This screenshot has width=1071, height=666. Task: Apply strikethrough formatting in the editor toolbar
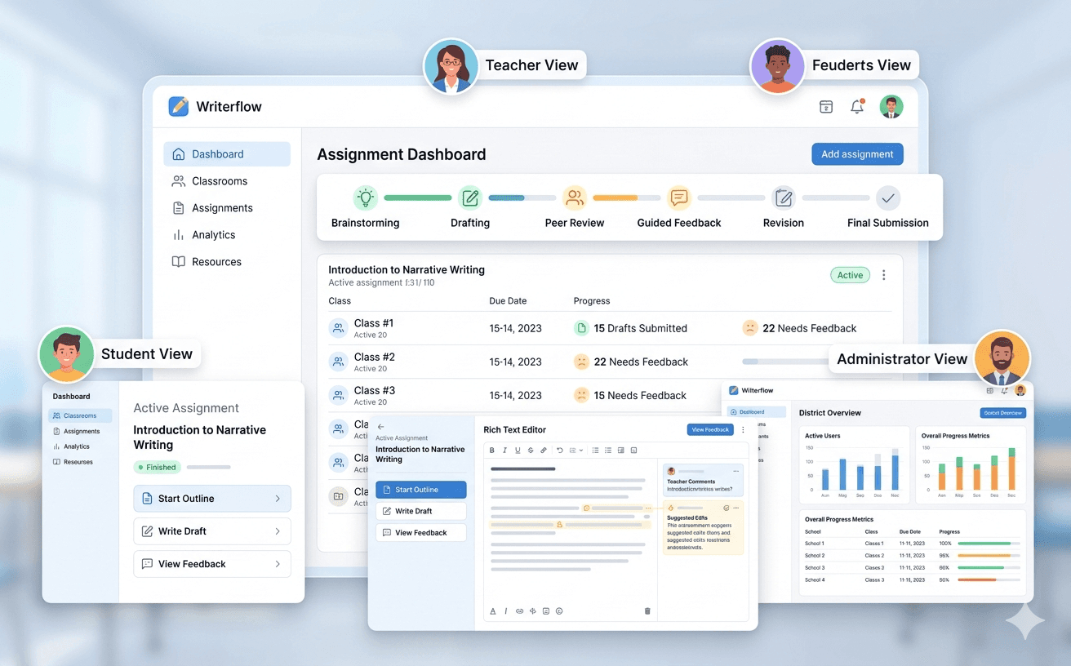coord(529,450)
